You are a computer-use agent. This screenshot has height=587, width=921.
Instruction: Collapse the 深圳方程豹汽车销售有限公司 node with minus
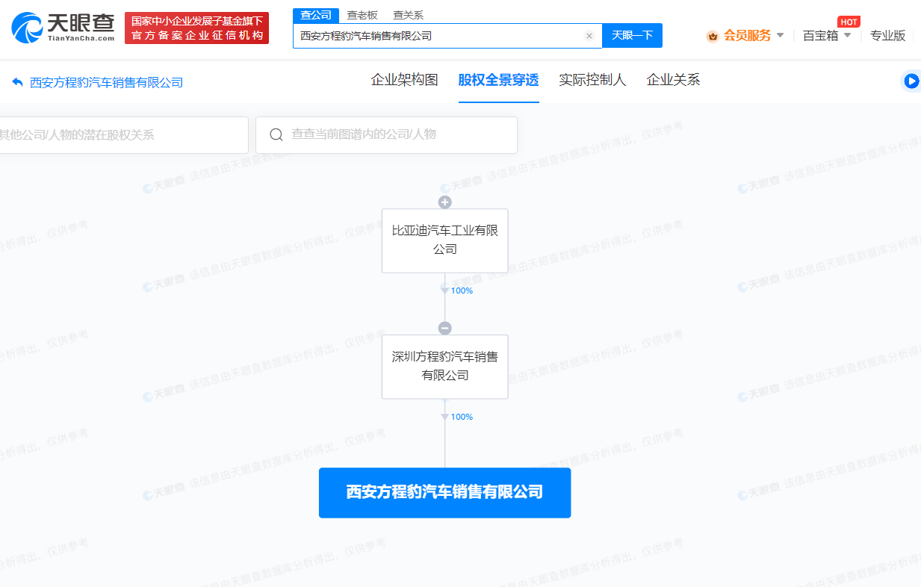[444, 328]
